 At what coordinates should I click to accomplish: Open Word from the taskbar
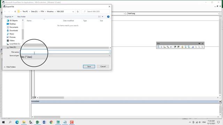click(x=44, y=122)
